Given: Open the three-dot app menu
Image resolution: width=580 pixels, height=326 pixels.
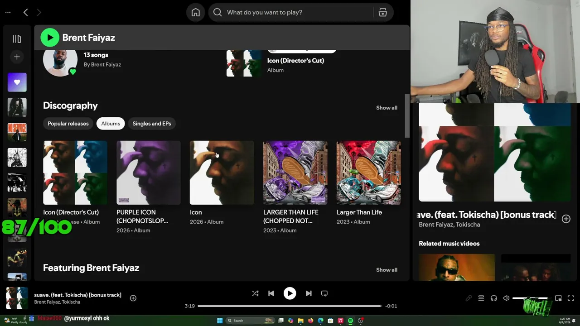Looking at the screenshot, I should 8,12.
